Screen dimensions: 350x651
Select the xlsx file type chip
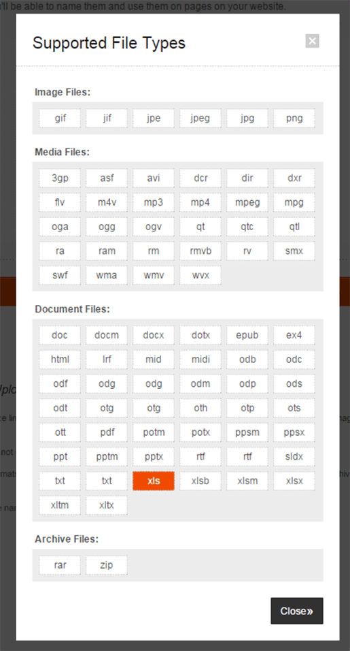click(x=294, y=481)
